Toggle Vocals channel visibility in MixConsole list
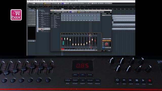This screenshot has height=91, width=162. point(52,24)
